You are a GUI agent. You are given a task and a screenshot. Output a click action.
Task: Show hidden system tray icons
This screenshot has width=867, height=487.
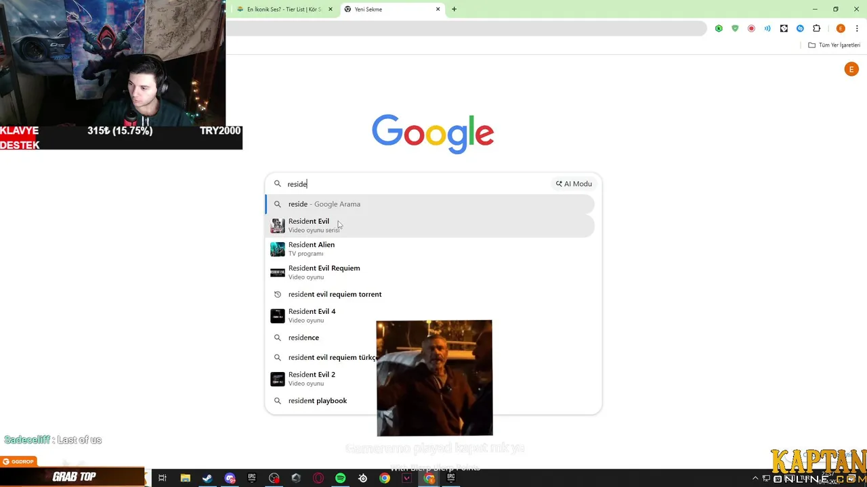click(x=755, y=479)
